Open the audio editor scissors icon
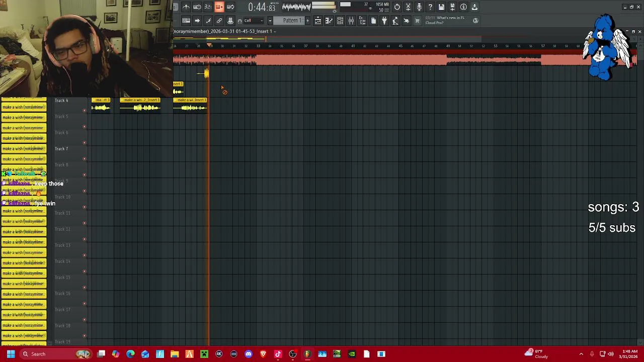The width and height of the screenshot is (644, 362). pos(408,7)
